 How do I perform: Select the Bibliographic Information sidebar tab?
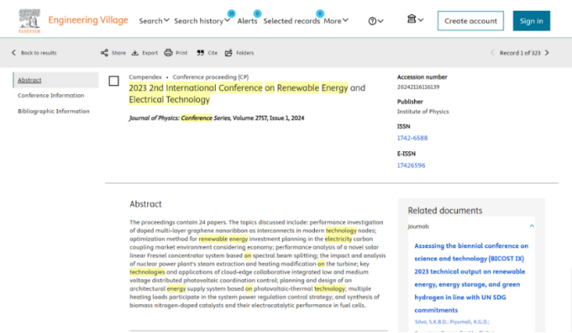[x=53, y=112]
